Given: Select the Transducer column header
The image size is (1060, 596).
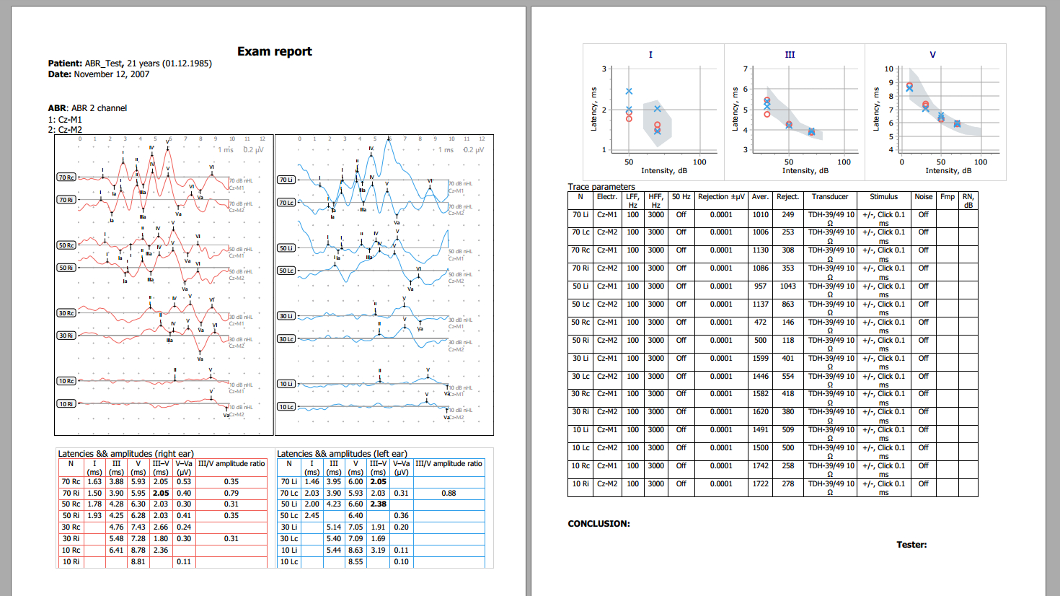Looking at the screenshot, I should (830, 196).
